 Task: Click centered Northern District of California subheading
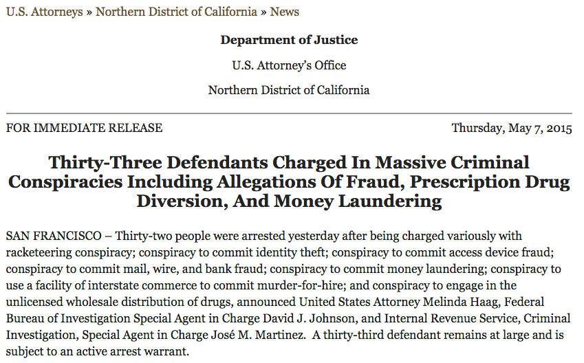click(x=289, y=90)
